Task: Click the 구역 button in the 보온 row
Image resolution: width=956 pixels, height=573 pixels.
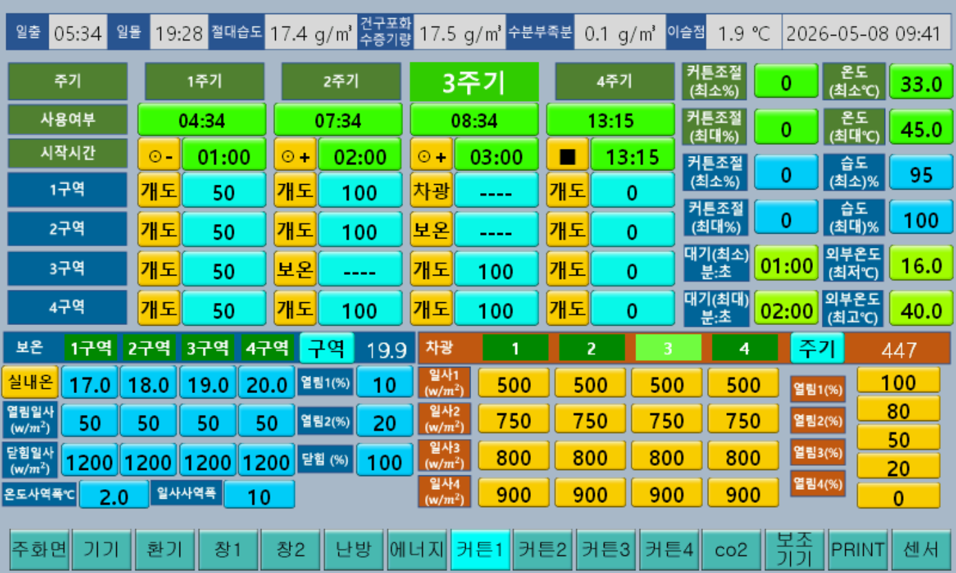Action: tap(327, 348)
